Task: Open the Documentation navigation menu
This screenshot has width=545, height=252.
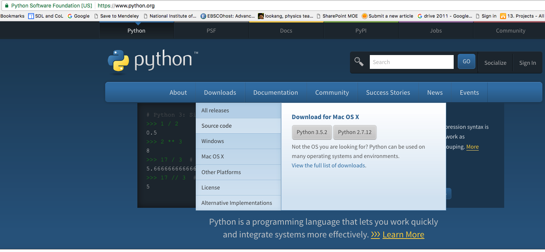Action: point(275,92)
